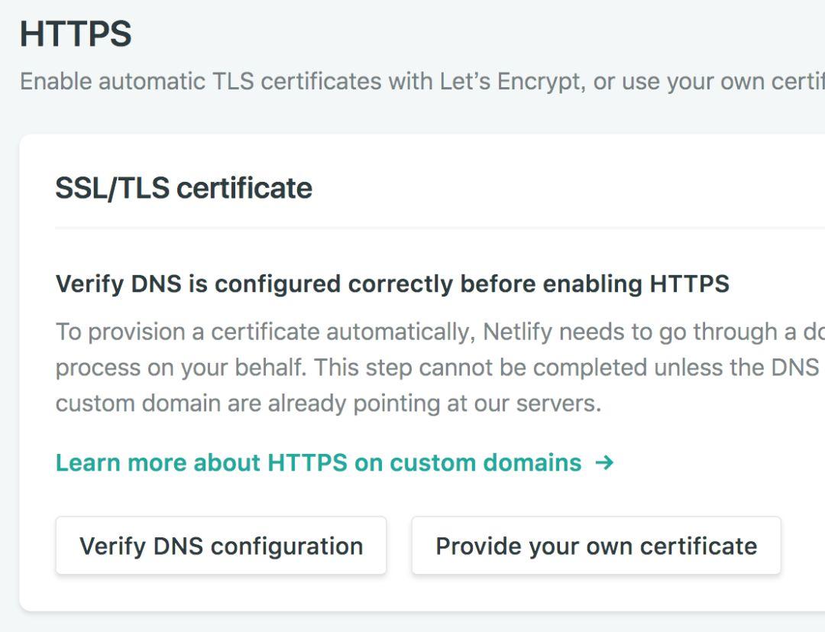Select Provide your own certificate
Image resolution: width=825 pixels, height=632 pixels.
[596, 545]
